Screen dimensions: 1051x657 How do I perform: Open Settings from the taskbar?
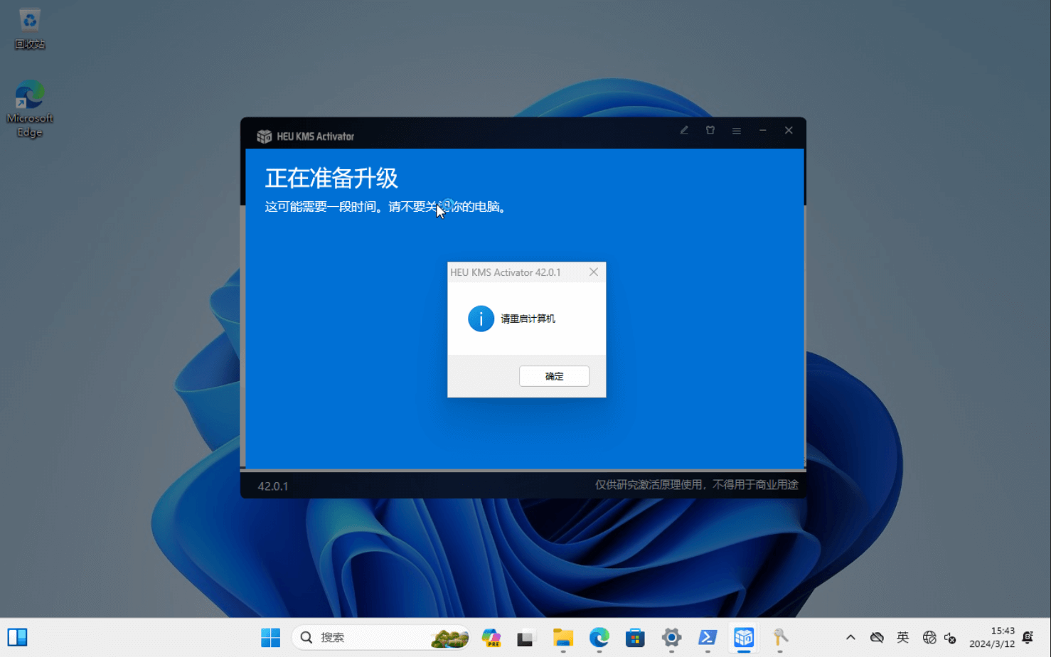tap(671, 638)
